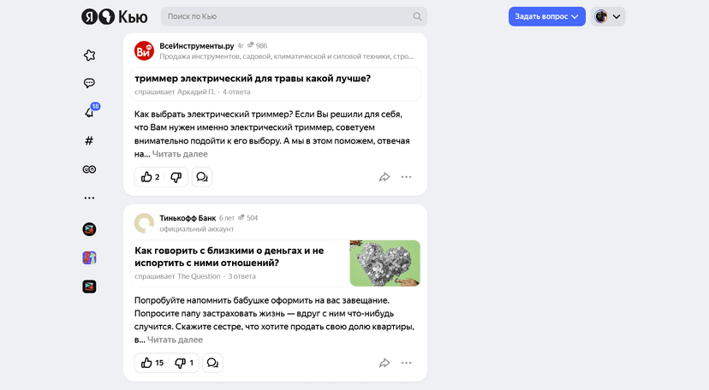Open question 'триммер электрический для травы какой лучше?'

click(x=253, y=79)
